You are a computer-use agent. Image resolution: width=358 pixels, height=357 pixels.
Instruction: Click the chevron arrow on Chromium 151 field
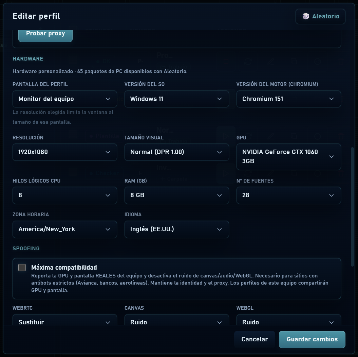pos(331,99)
